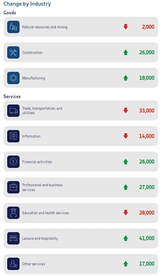Click the green up arrow for Construction
Image resolution: width=164 pixels, height=276 pixels.
pos(126,52)
